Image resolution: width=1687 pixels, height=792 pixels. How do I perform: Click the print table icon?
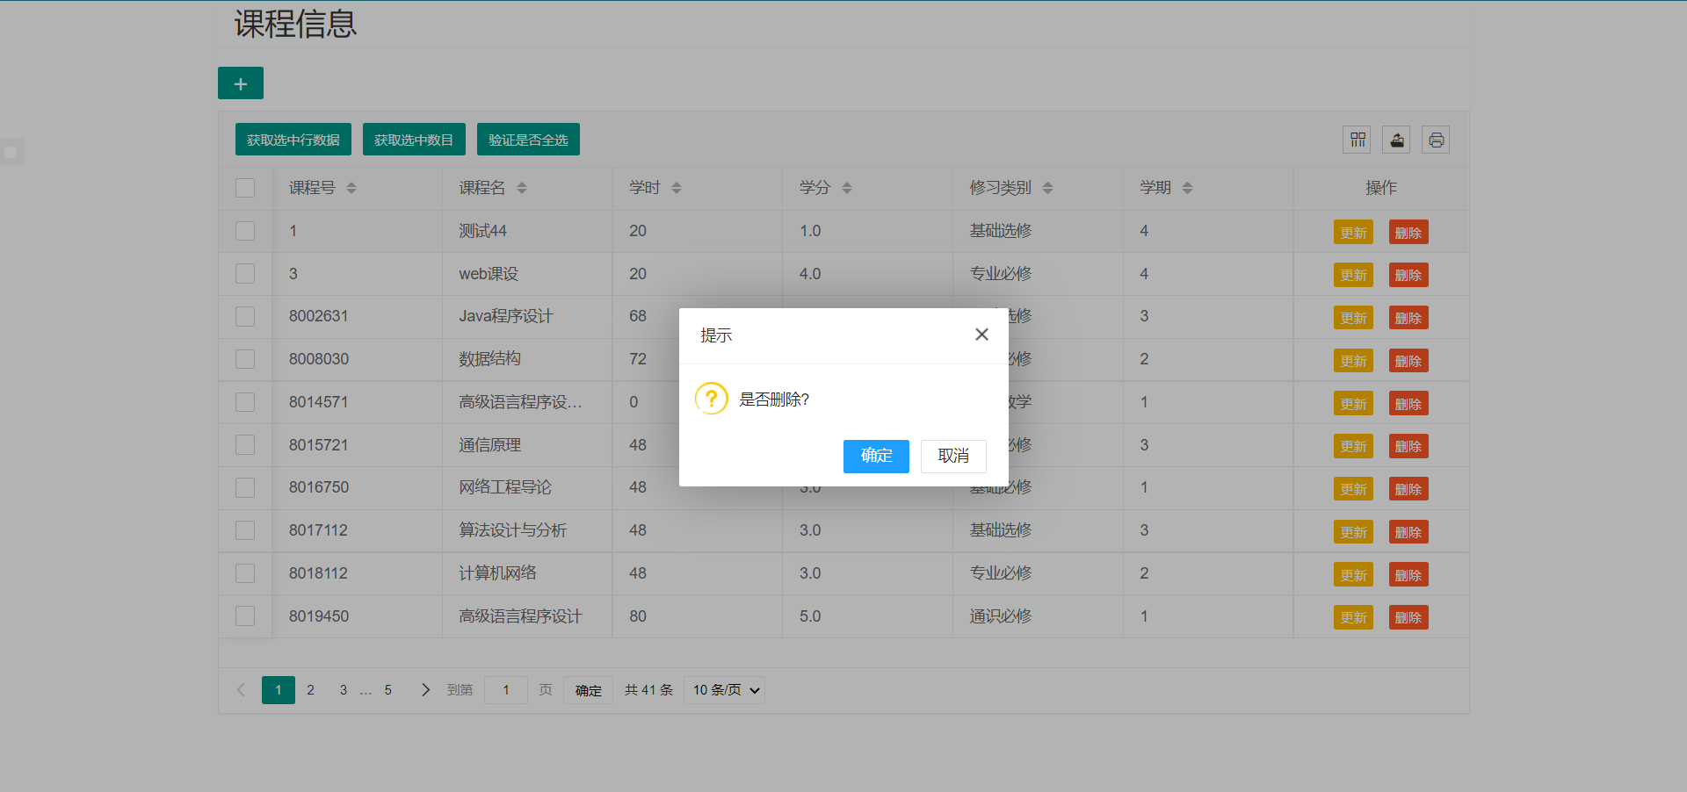tap(1437, 140)
